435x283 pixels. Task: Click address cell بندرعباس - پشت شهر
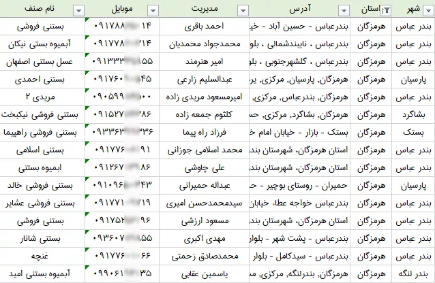click(299, 239)
